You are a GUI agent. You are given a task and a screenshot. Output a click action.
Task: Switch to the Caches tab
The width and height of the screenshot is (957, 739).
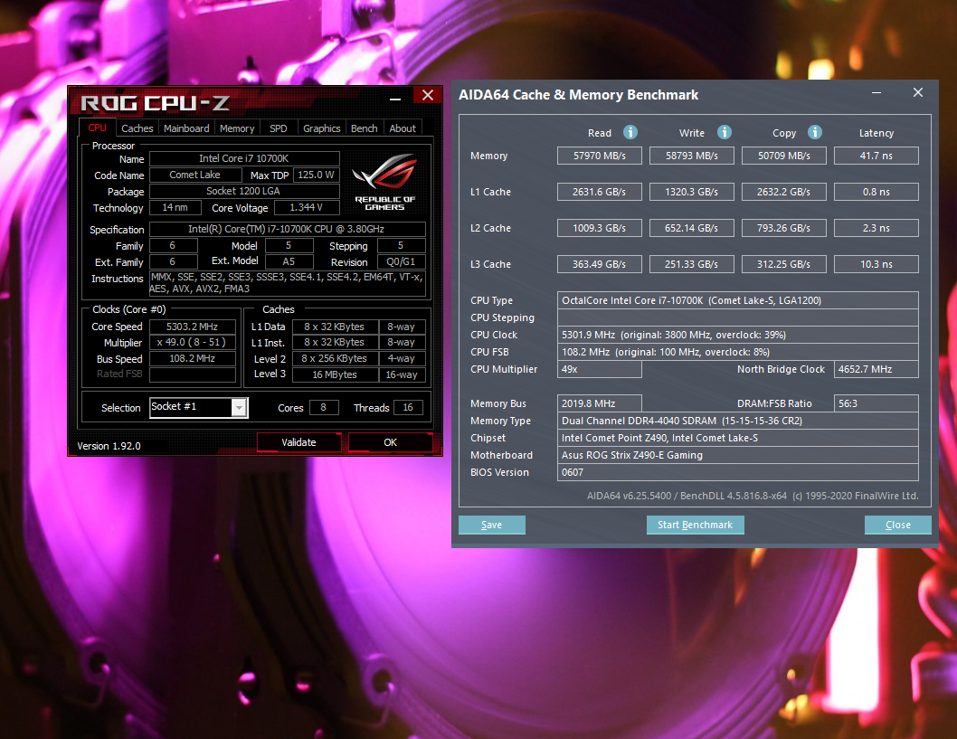click(137, 128)
